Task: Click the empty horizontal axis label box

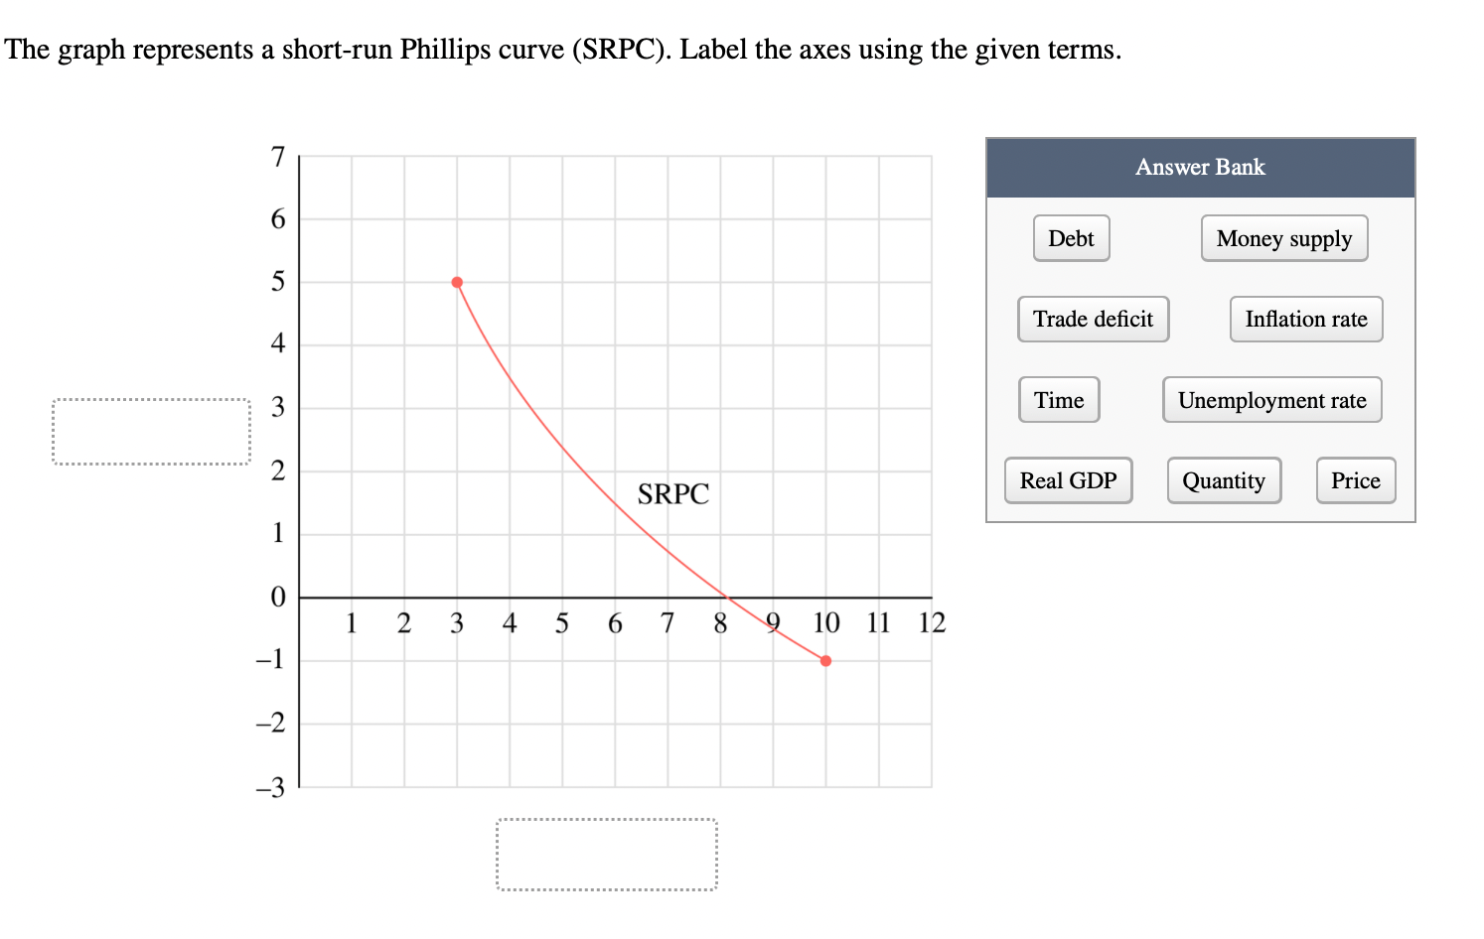Action: coord(606,854)
